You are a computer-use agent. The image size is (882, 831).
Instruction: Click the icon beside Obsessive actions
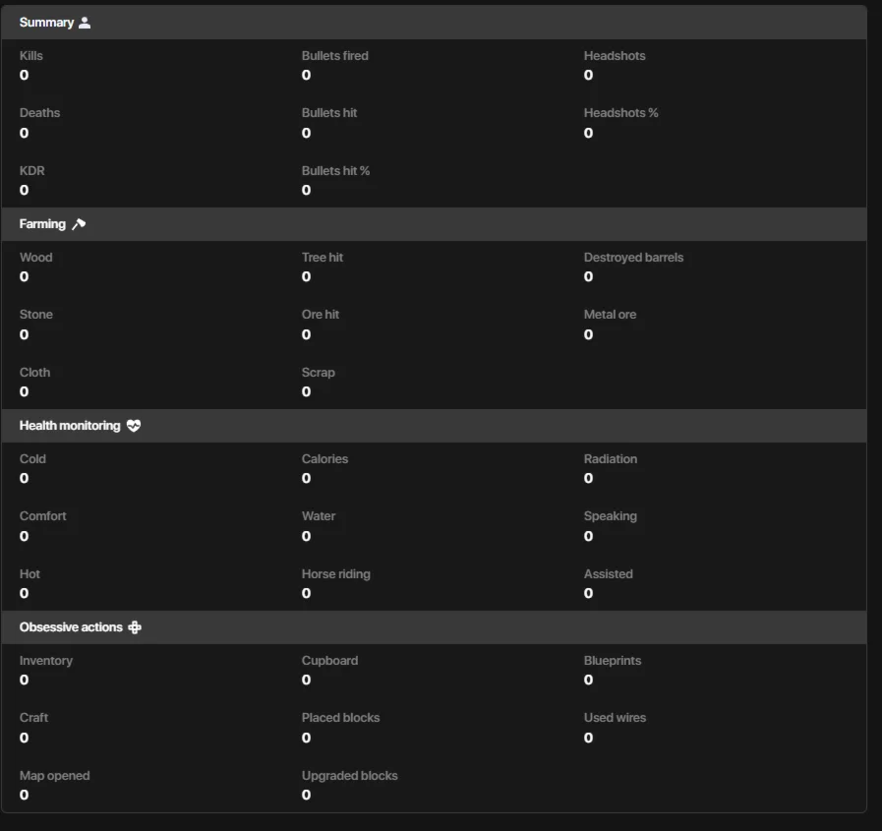pos(135,627)
